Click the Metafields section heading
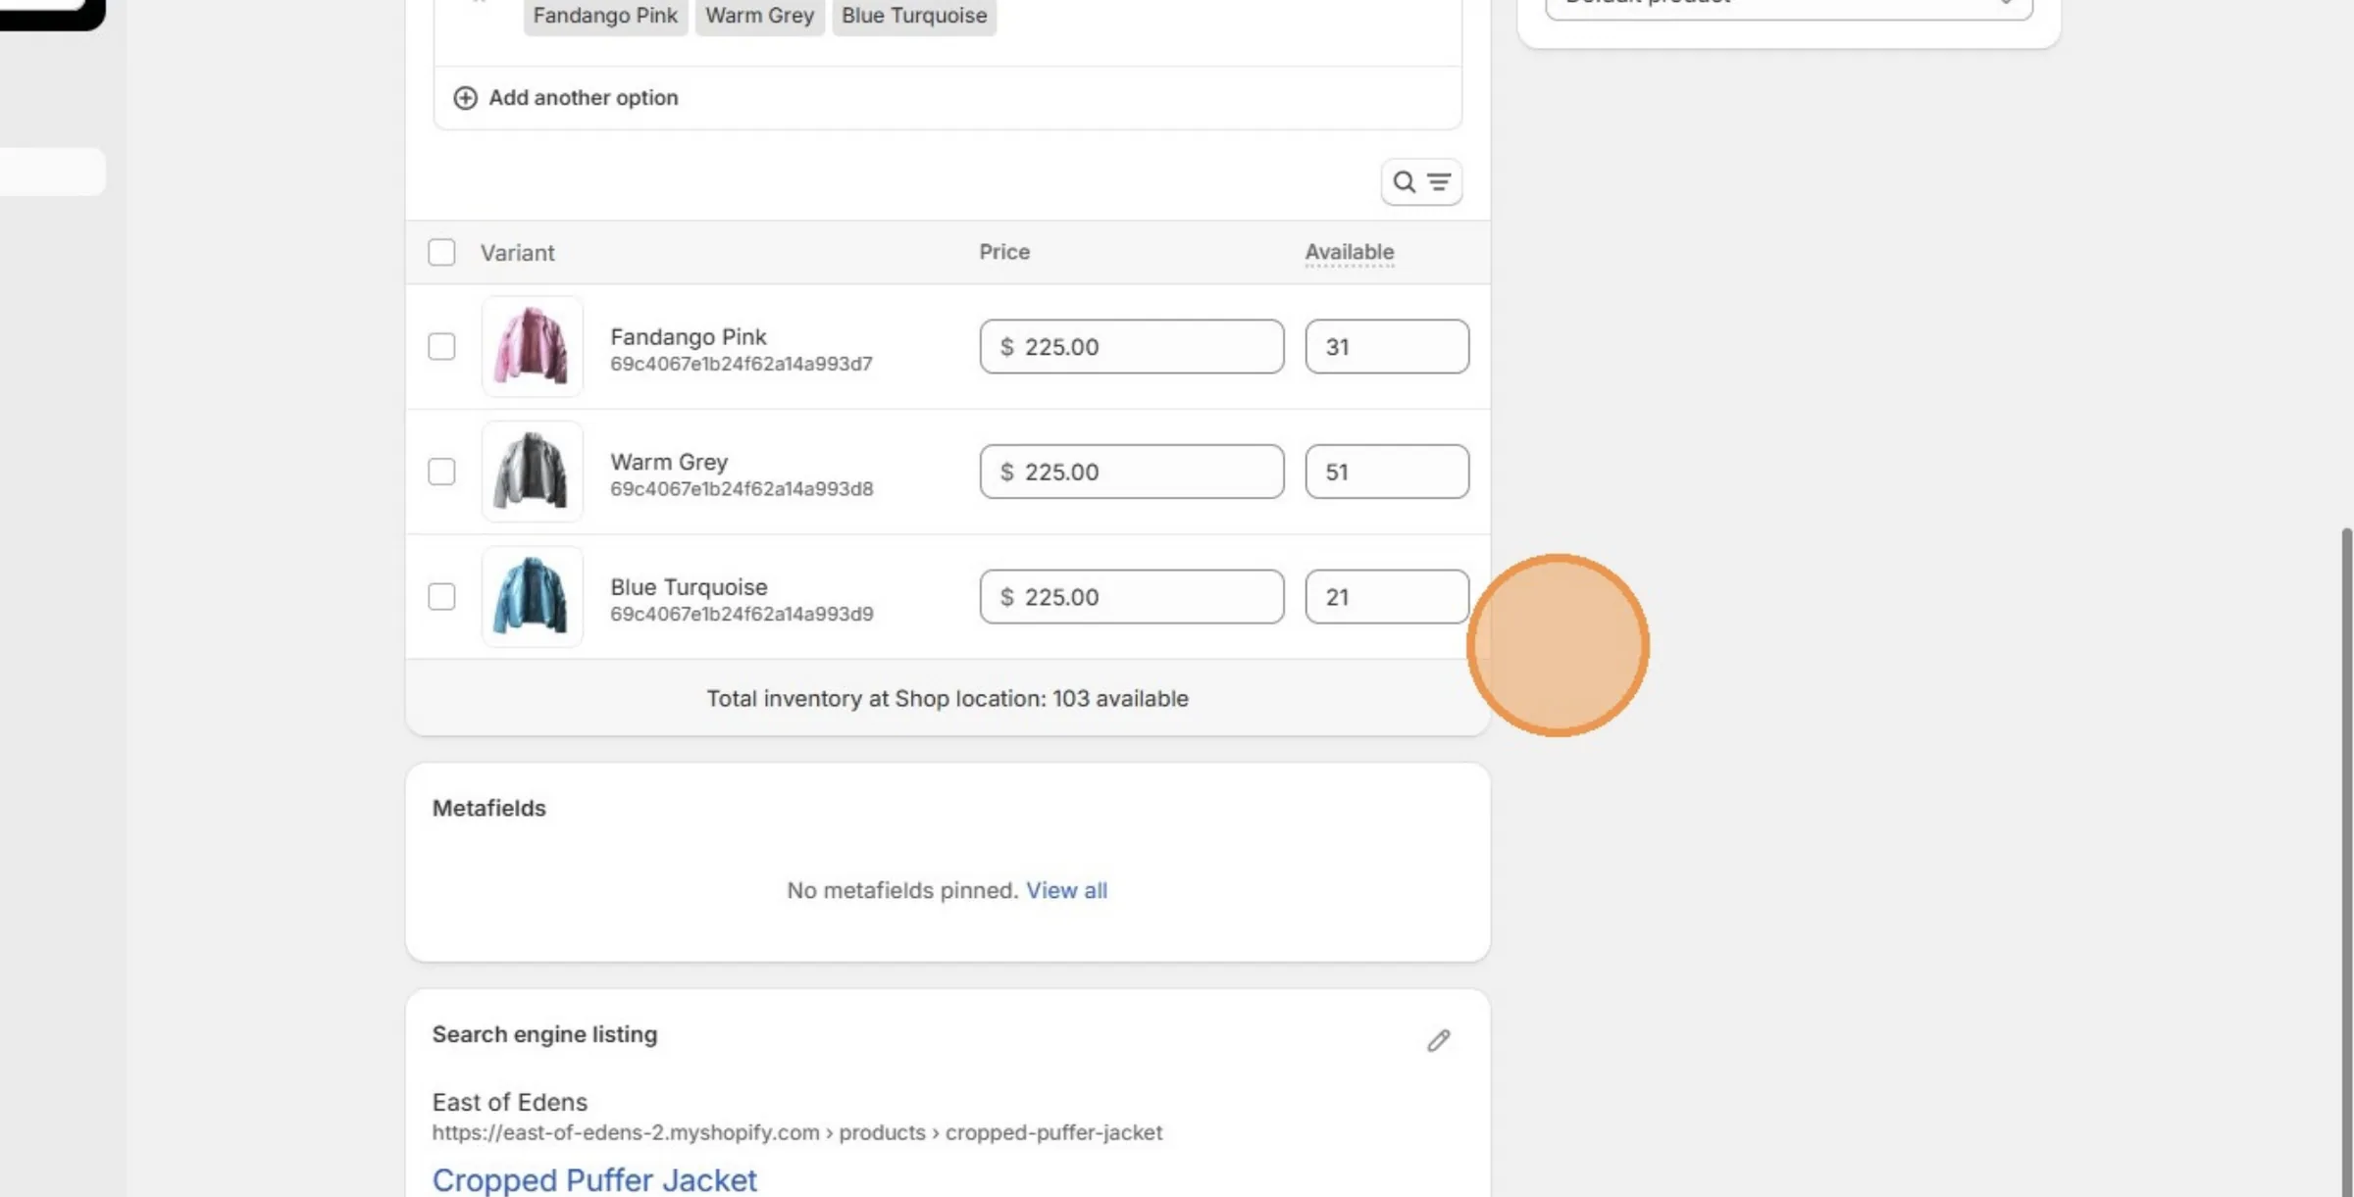 (488, 808)
